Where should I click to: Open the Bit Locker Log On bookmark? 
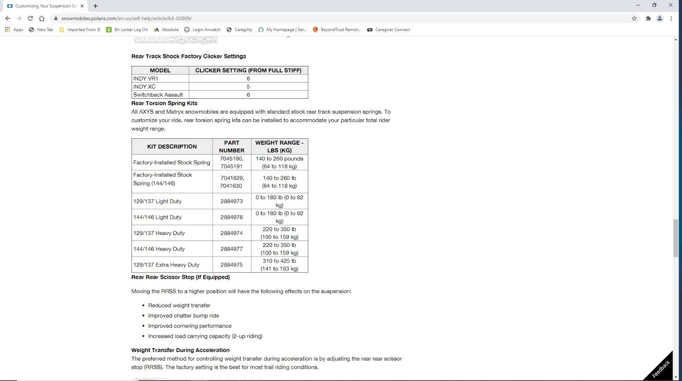pos(127,30)
